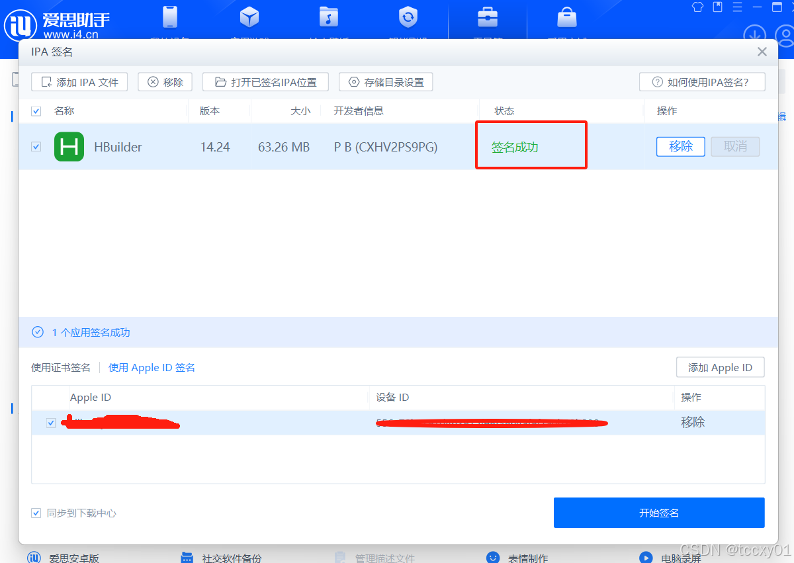
Task: Click the greyed 取消 button
Action: [735, 146]
